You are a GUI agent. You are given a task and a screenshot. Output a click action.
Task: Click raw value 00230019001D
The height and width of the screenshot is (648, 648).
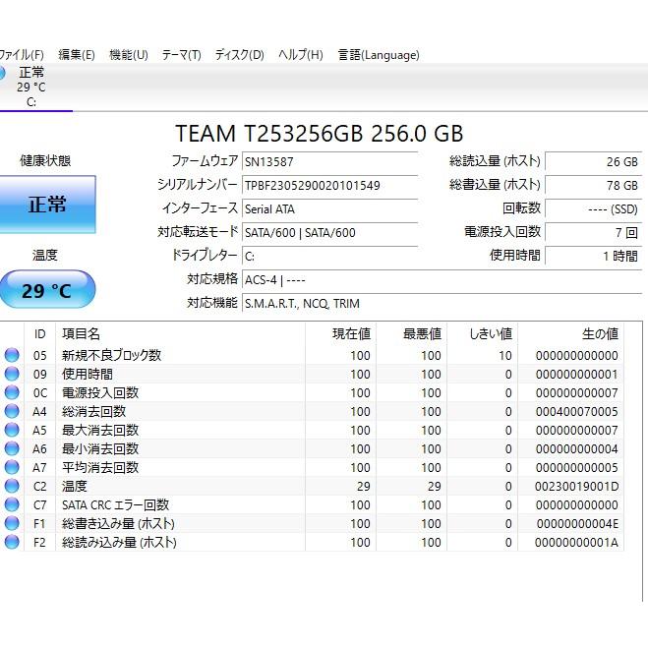576,487
